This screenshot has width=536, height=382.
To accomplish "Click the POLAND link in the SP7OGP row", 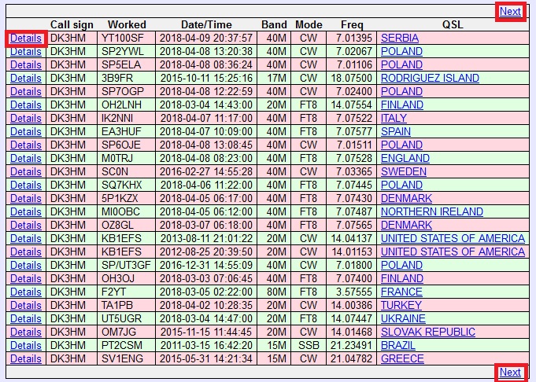I will tap(401, 91).
